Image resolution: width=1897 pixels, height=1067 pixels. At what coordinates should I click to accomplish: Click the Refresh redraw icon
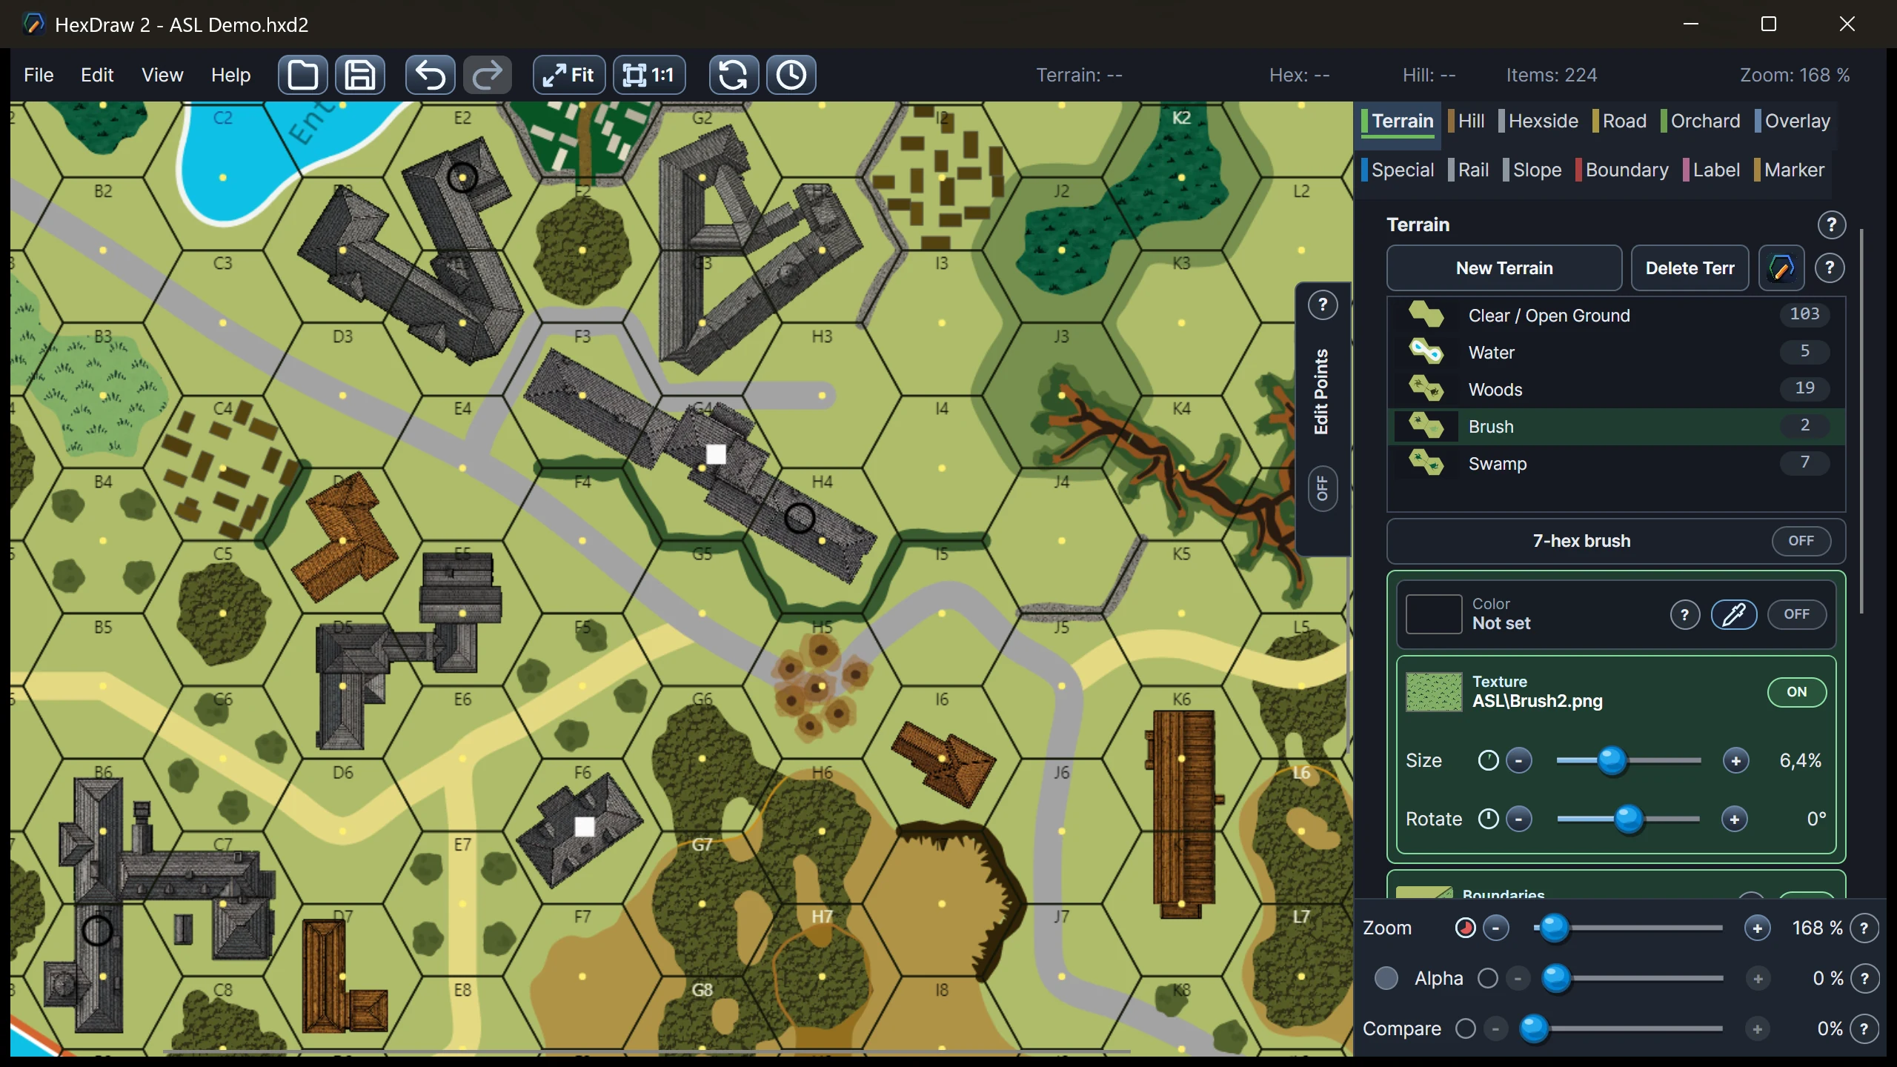tap(734, 75)
